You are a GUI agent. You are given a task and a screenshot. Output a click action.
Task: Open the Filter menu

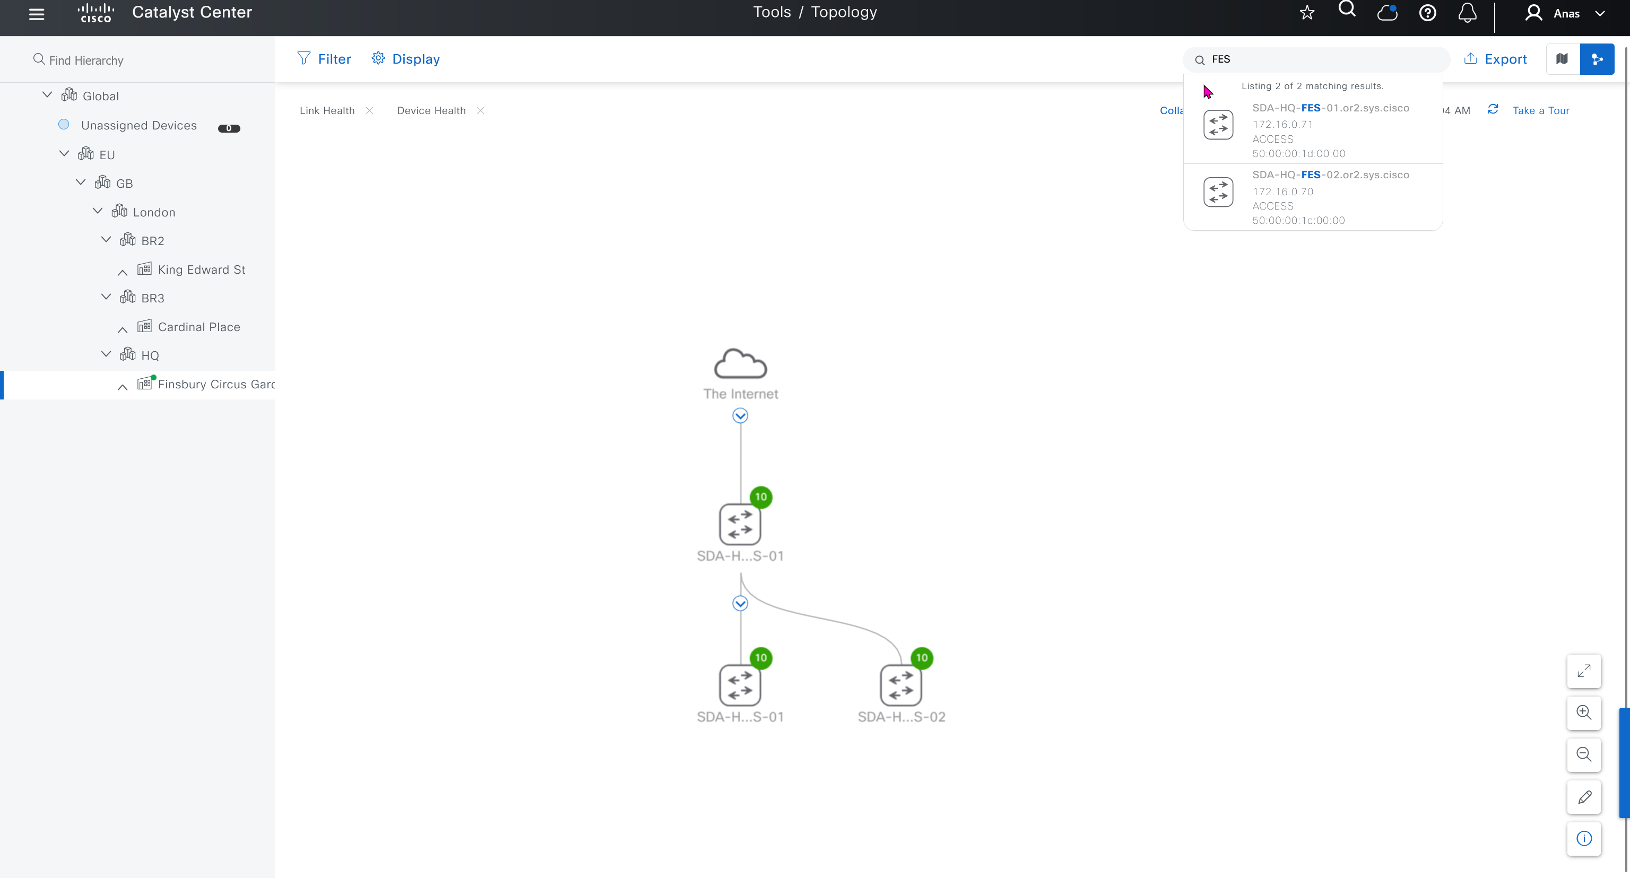pos(324,59)
